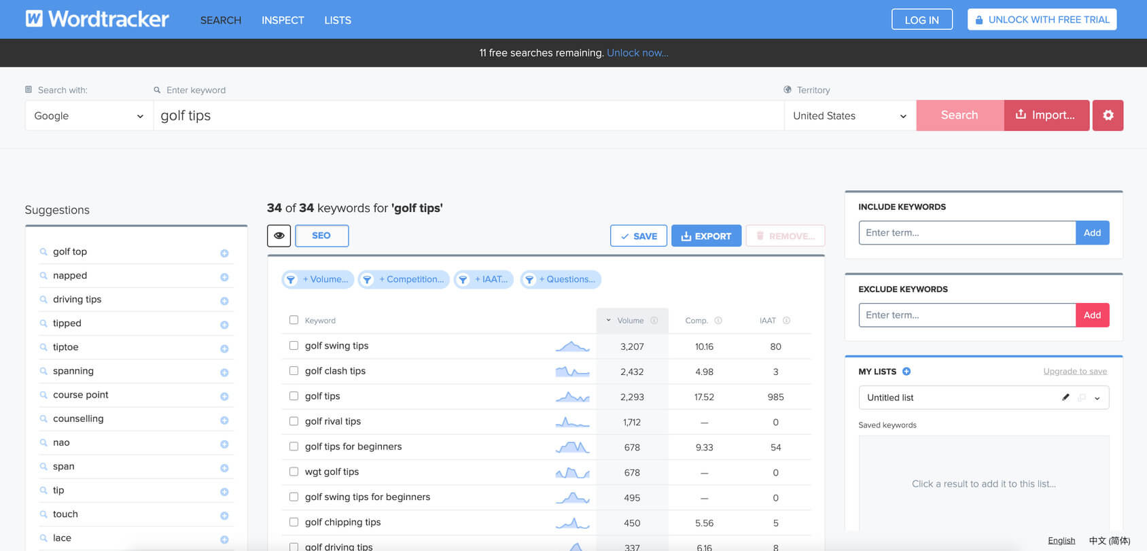Check 'golf clash tips' checkbox

click(x=294, y=371)
